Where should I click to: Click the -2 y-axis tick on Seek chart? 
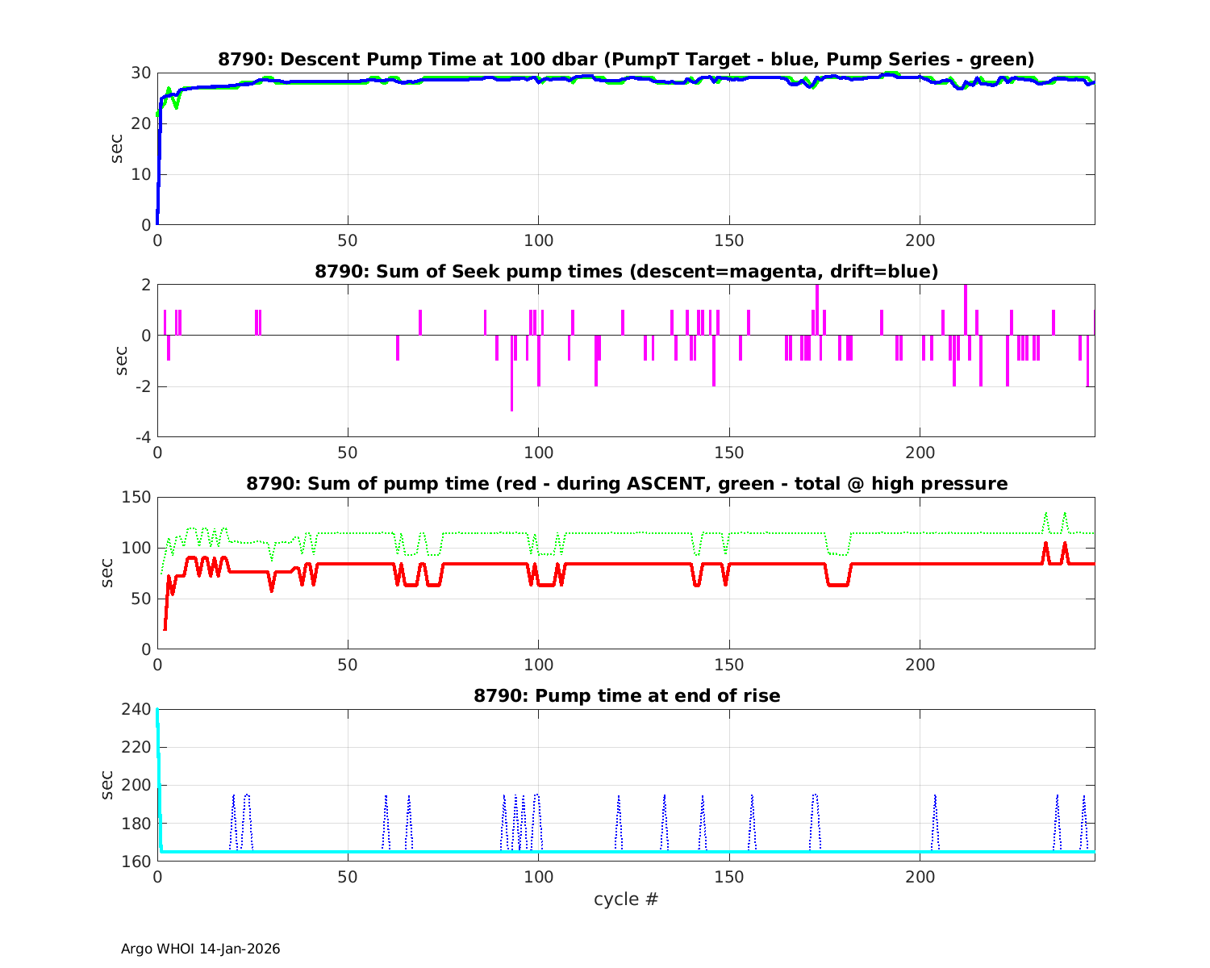pyautogui.click(x=141, y=386)
